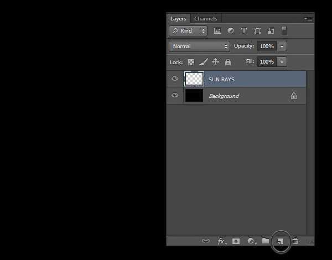Toggle the layer filtering switch

coord(284,31)
